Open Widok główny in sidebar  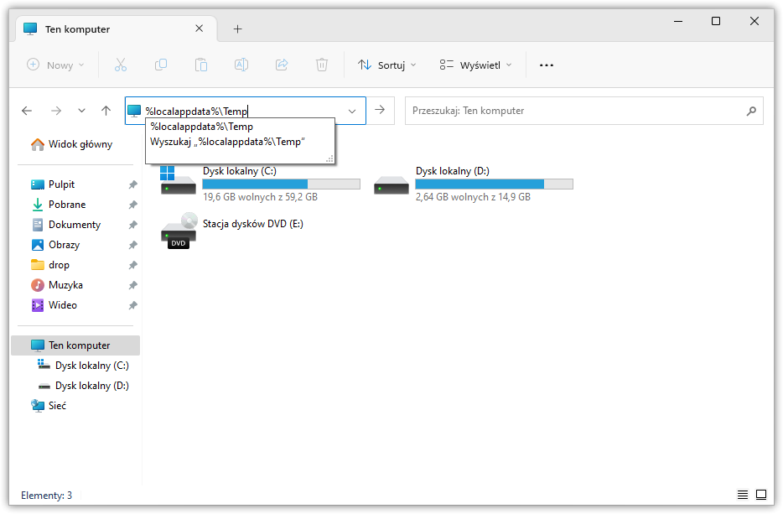click(x=71, y=144)
